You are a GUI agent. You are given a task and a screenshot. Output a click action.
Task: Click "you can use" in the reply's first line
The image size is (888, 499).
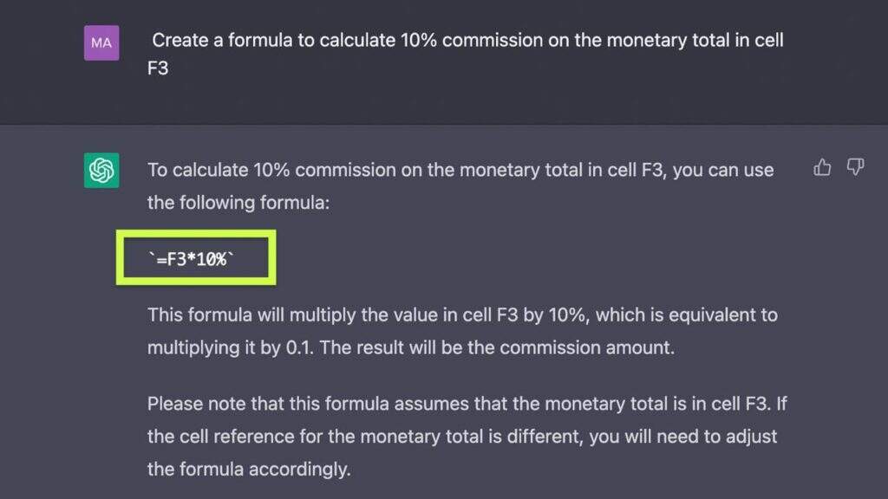coord(722,170)
